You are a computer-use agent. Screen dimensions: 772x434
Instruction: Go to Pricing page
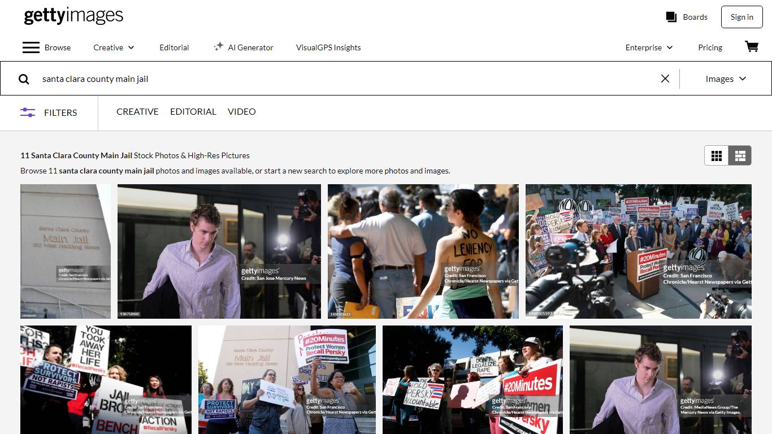[x=710, y=47]
